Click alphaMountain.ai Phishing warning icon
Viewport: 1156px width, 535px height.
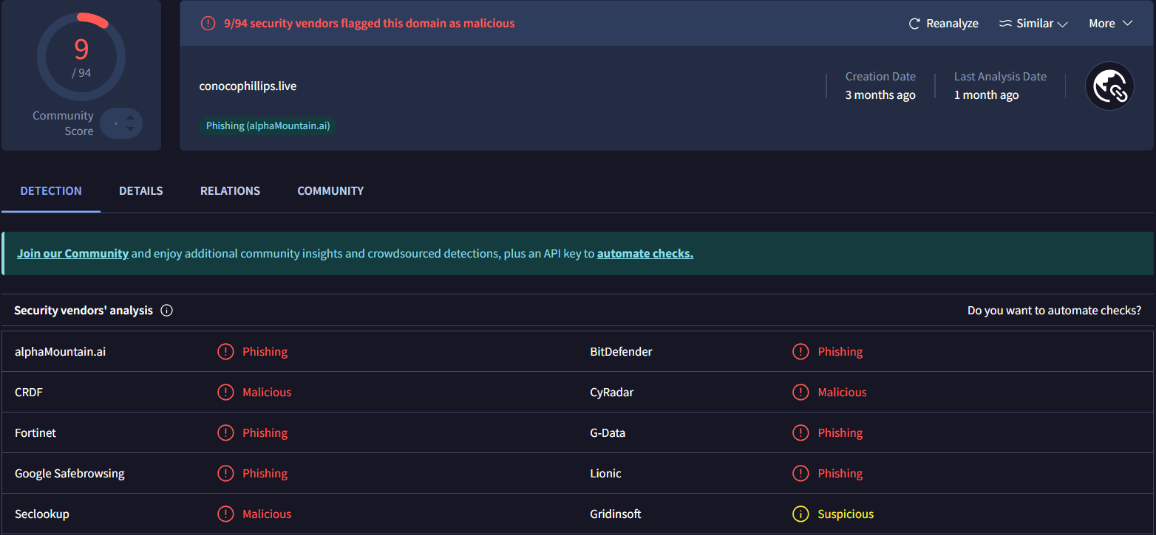(x=225, y=352)
